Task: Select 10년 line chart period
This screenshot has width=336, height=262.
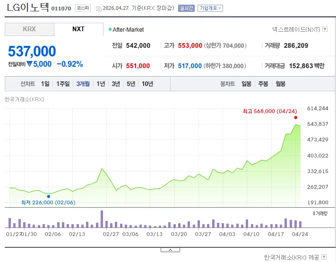Action: click(147, 84)
